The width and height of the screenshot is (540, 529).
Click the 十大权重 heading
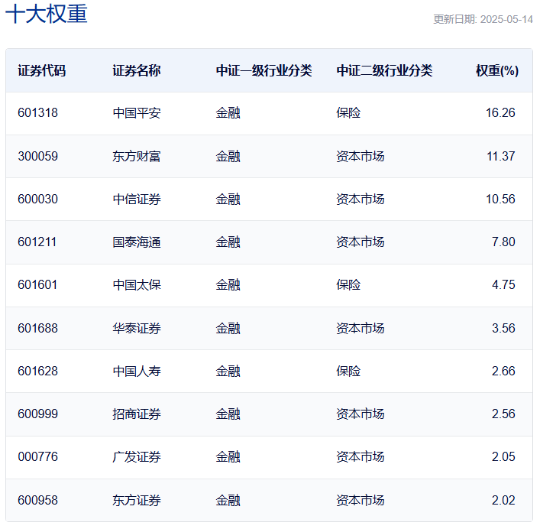[x=47, y=14]
